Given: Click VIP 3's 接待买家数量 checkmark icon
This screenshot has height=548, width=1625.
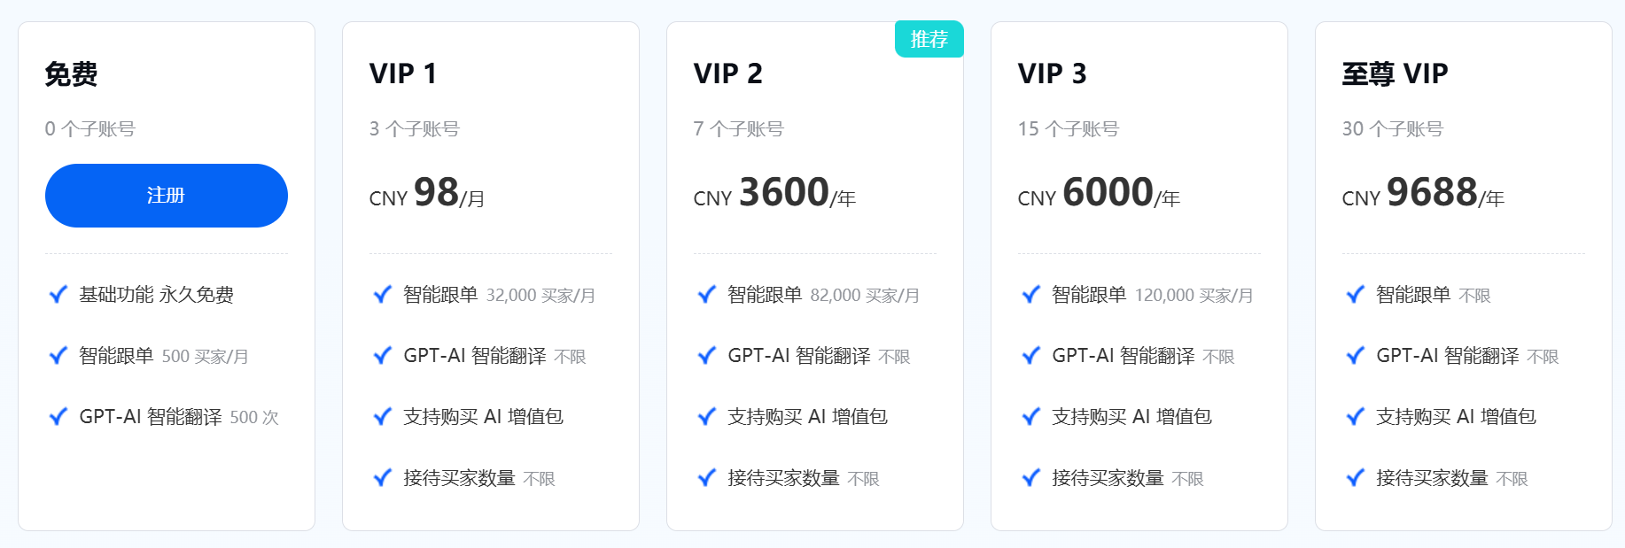Looking at the screenshot, I should point(1030,477).
